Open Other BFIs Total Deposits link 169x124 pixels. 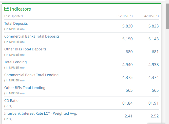click(25, 49)
